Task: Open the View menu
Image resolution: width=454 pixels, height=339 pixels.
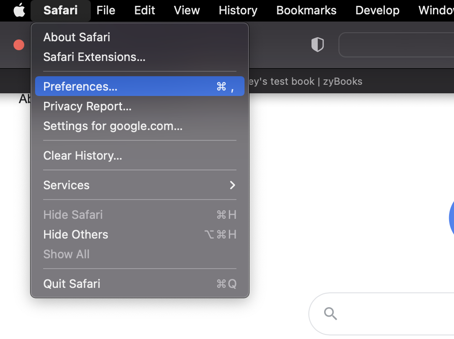Action: [x=187, y=11]
